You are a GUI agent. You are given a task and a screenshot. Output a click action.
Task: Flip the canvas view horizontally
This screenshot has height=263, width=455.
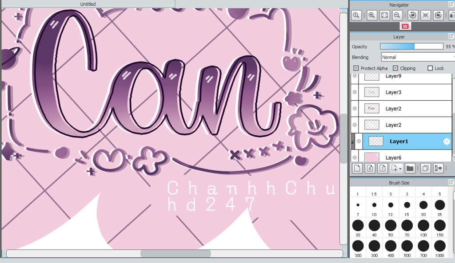(452, 15)
